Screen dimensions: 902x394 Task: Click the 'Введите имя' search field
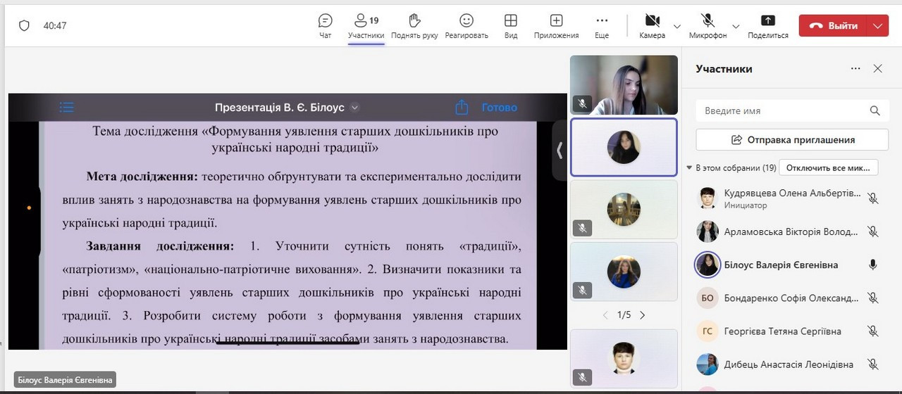[x=782, y=110]
